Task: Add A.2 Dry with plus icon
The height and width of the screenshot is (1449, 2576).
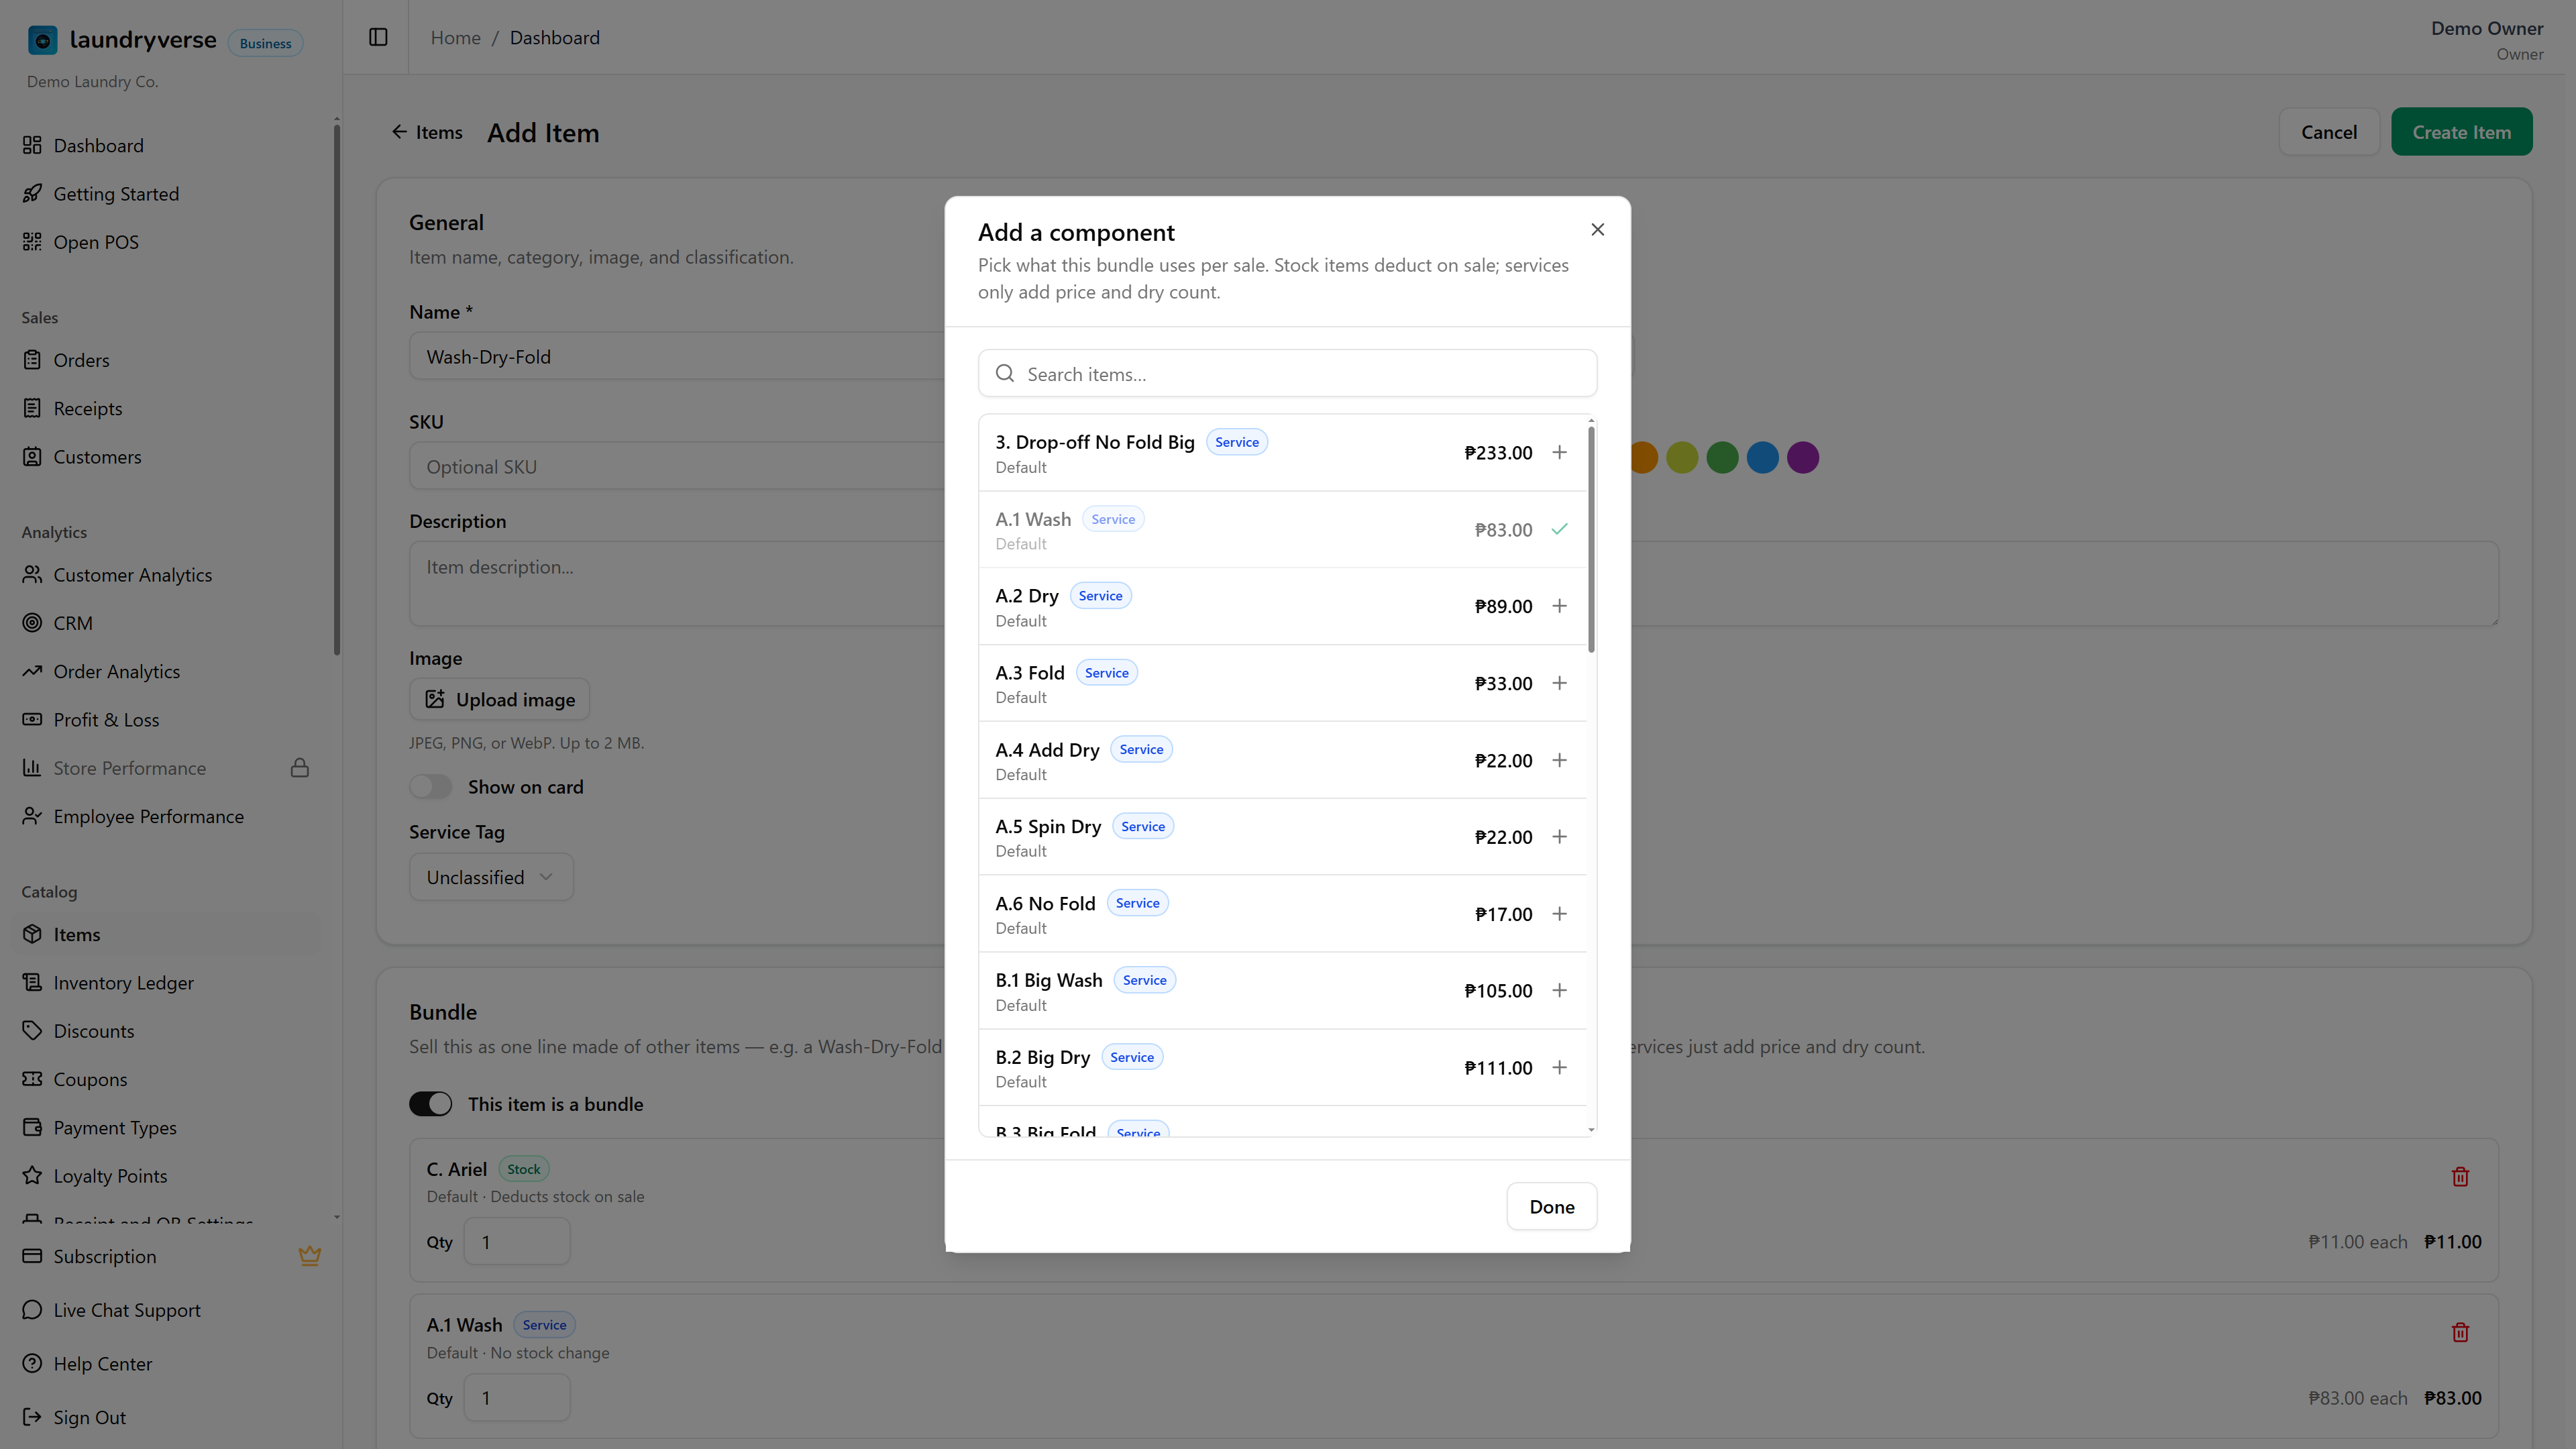Action: [1559, 606]
